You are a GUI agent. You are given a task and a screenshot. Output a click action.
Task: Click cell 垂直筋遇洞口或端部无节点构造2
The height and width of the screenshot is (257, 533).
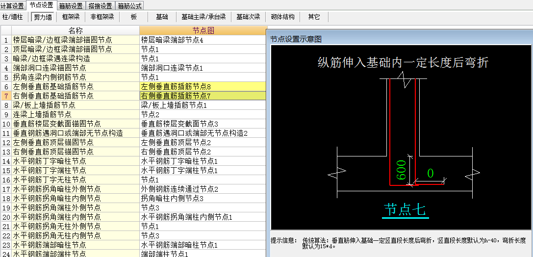(x=203, y=133)
